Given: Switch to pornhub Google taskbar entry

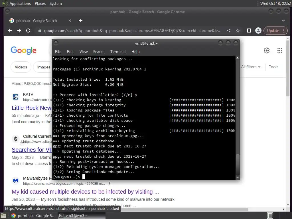Looking at the screenshot, I should 34,216.
